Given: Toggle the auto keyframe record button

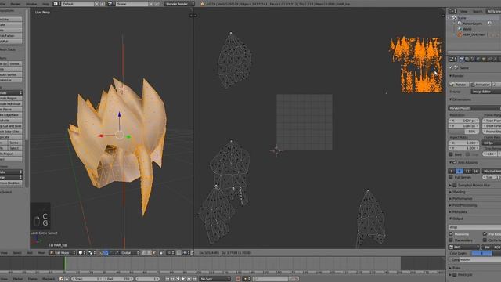Looking at the screenshot, I should point(238,279).
